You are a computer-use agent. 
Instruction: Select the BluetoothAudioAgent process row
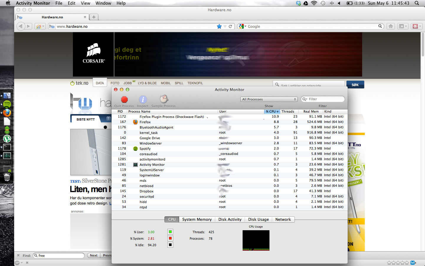click(x=230, y=127)
